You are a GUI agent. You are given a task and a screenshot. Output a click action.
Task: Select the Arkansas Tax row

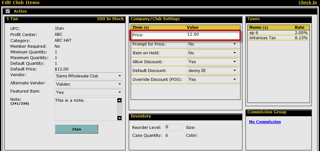pyautogui.click(x=278, y=38)
